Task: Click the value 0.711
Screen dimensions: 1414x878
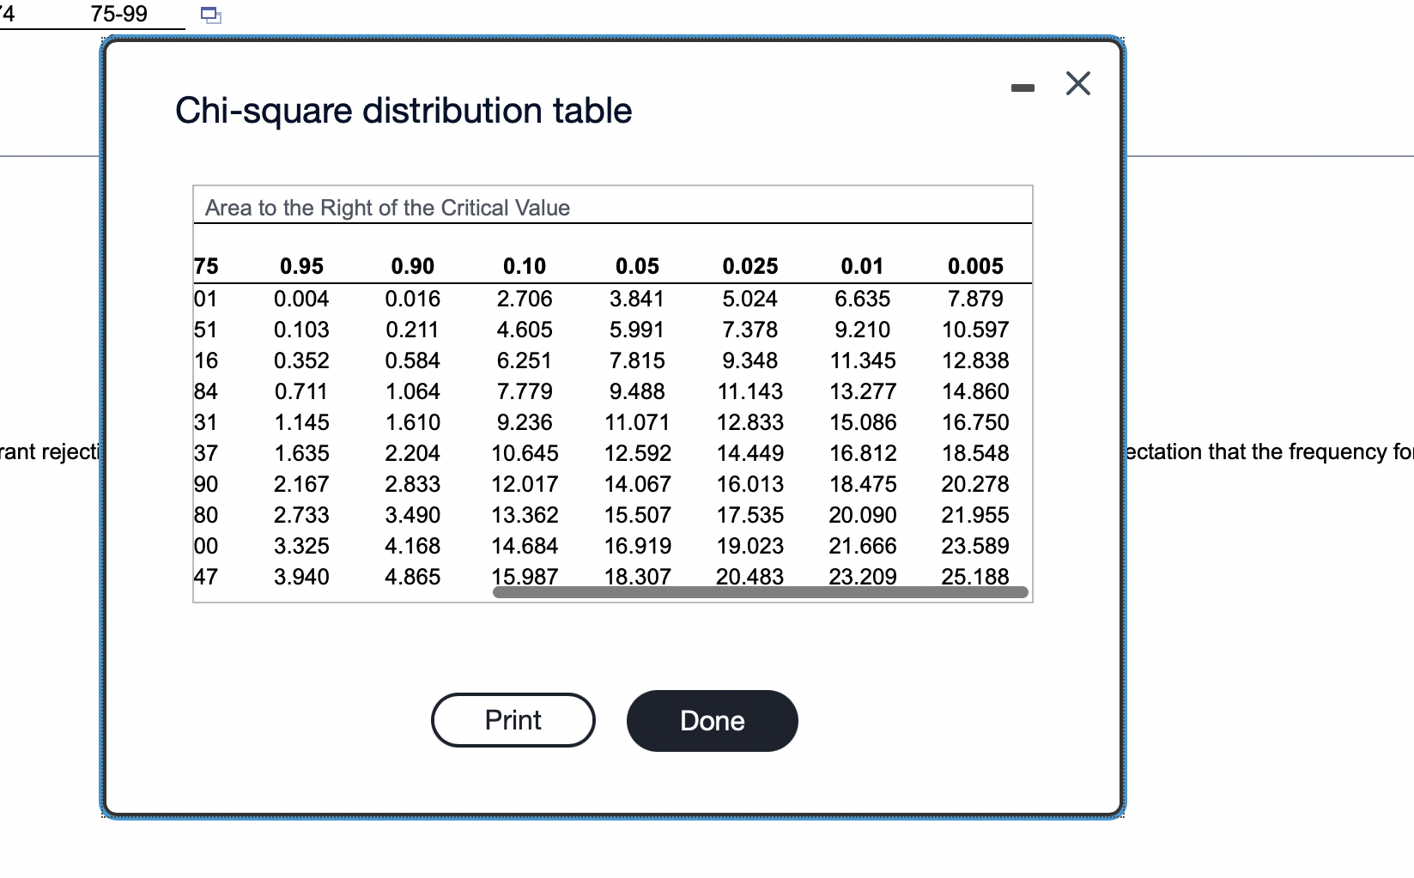Action: (x=301, y=391)
